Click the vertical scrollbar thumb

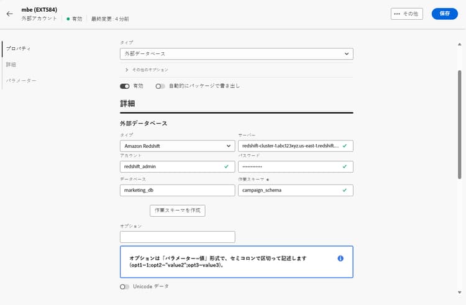coord(459,124)
